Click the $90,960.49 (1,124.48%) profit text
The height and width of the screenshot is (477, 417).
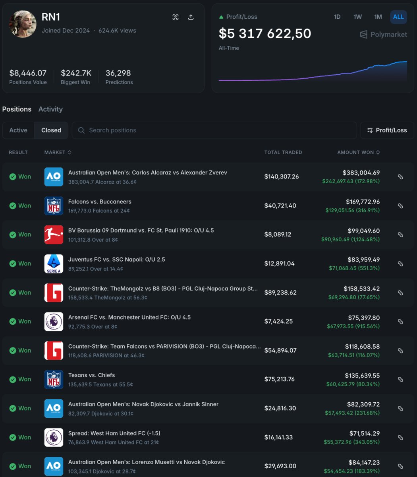point(351,239)
